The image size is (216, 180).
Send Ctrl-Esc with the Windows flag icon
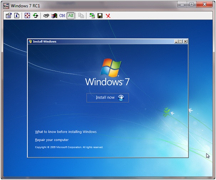click(54, 16)
